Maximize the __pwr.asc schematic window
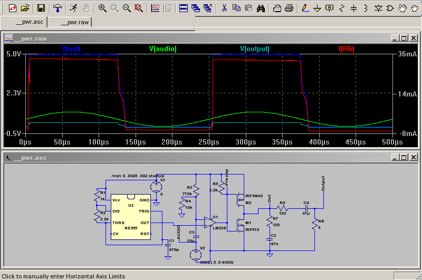 pos(404,157)
